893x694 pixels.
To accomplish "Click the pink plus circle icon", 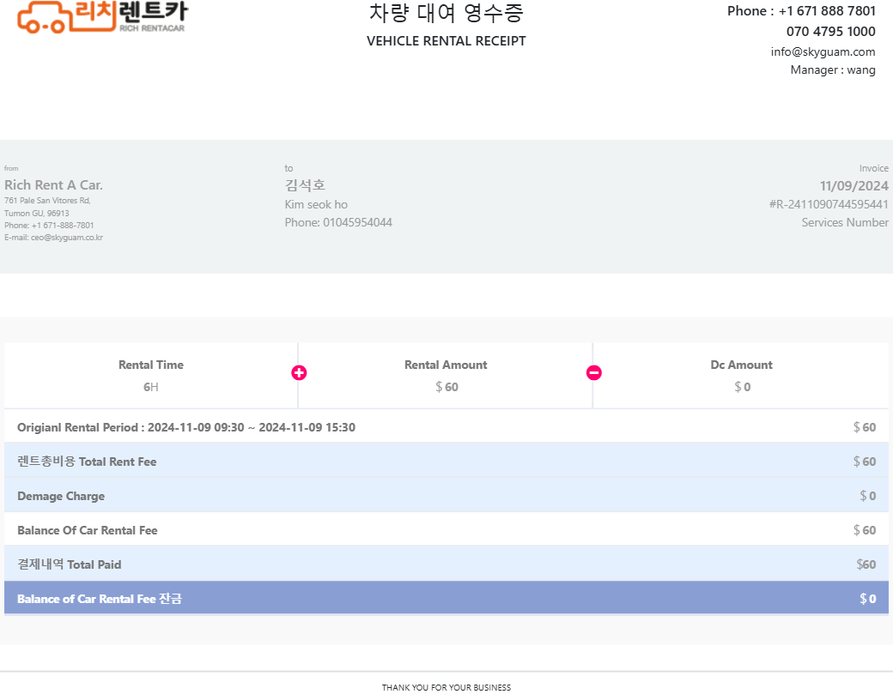I will (x=299, y=372).
